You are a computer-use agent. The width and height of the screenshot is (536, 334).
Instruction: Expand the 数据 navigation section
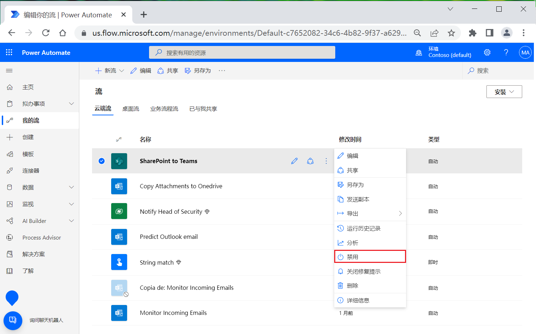[x=72, y=187]
